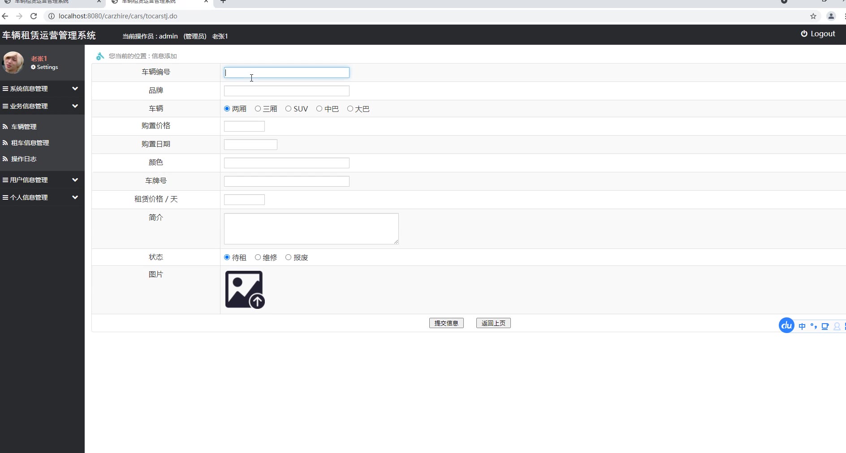Screen dimensions: 846x453
Task: Click the Settings link in the sidebar
Action: click(x=45, y=67)
